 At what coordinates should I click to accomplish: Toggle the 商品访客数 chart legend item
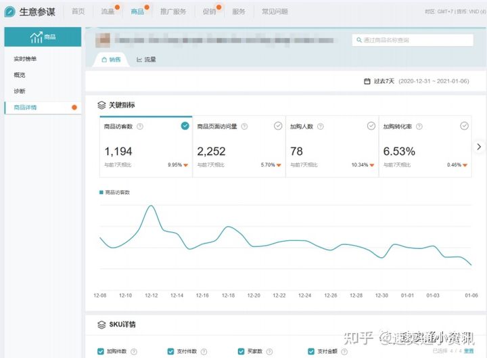tap(114, 192)
